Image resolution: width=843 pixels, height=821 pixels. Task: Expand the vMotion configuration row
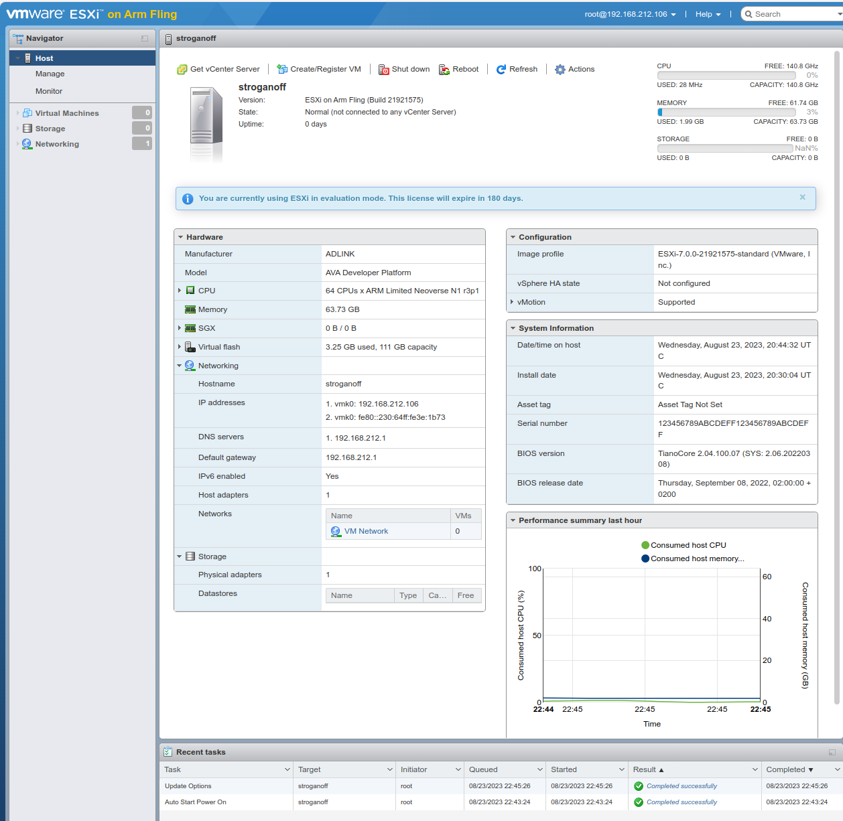pyautogui.click(x=512, y=302)
